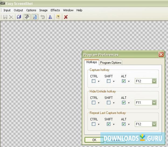Open the Repeat Last Capture F12 dropdown

(x=154, y=124)
